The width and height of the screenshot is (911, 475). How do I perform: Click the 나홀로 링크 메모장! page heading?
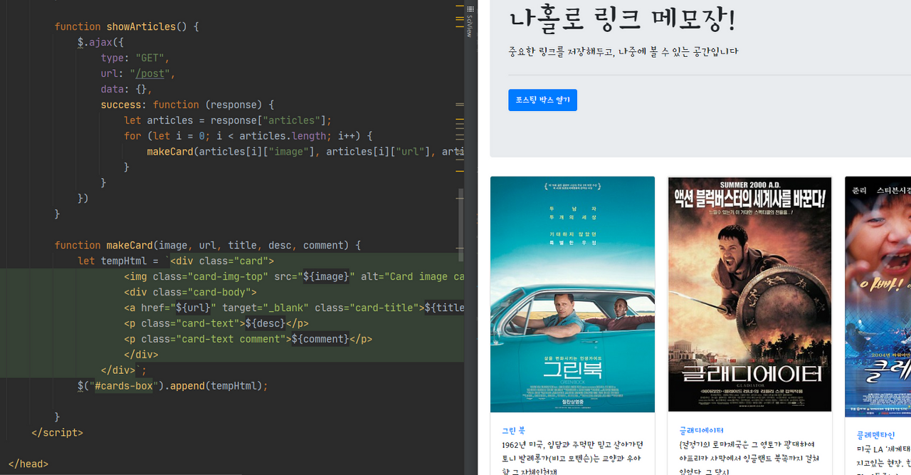pos(621,19)
